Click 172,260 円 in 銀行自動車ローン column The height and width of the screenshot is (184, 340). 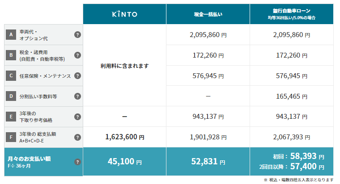[291, 55]
